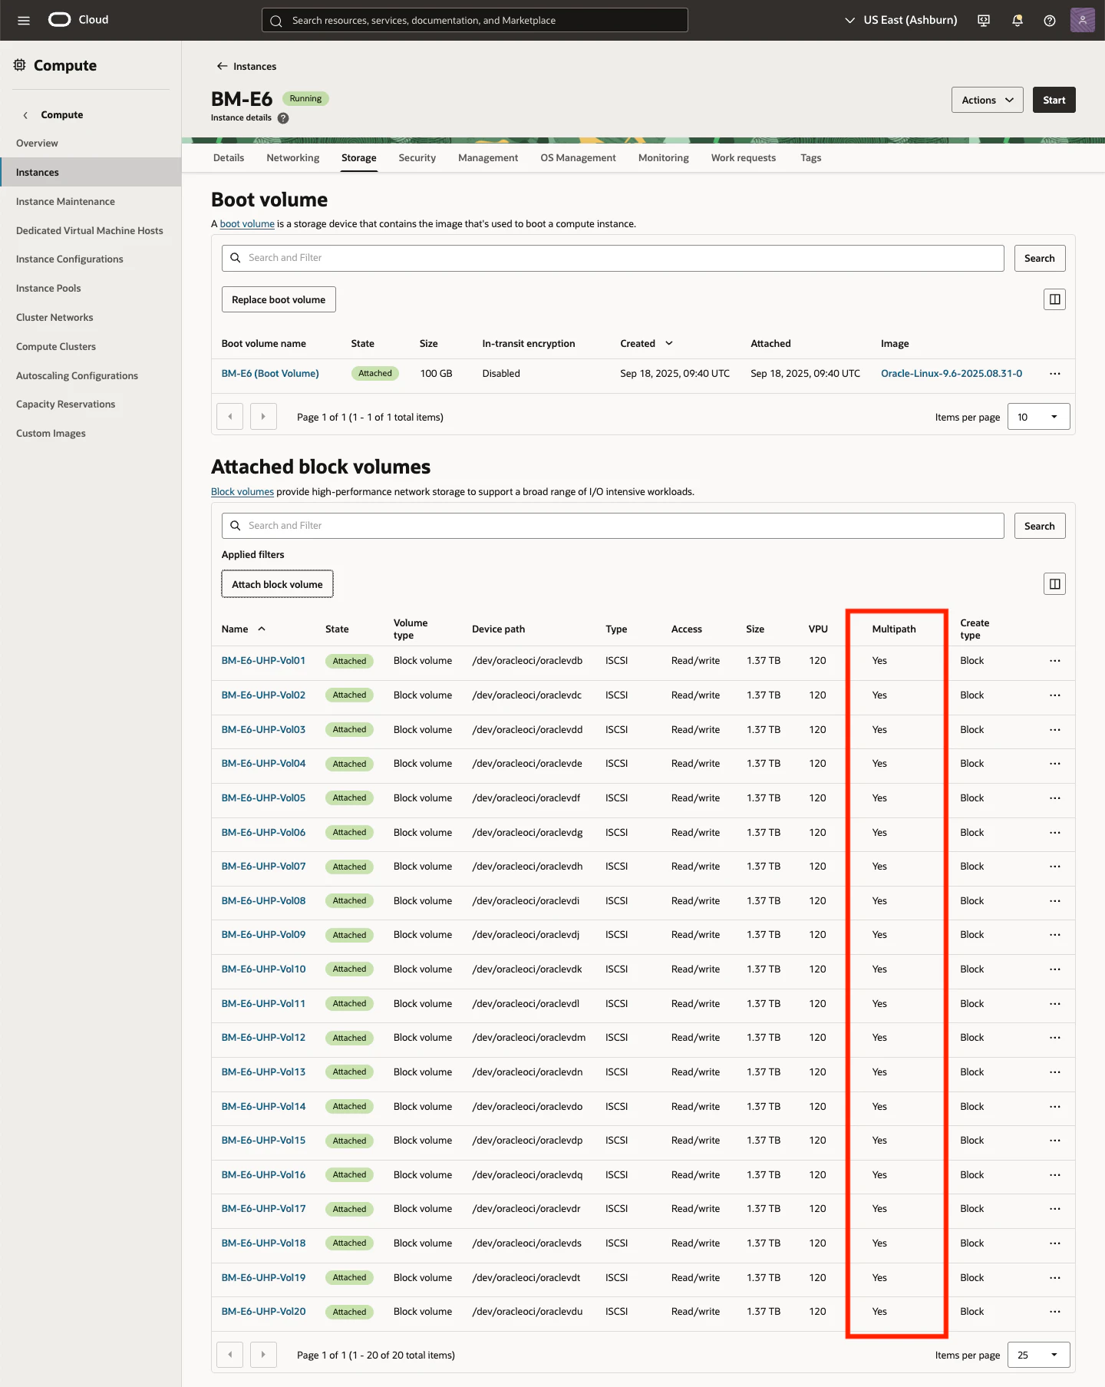This screenshot has width=1105, height=1387.
Task: Focus the block volumes Search and Filter field
Action: (613, 526)
